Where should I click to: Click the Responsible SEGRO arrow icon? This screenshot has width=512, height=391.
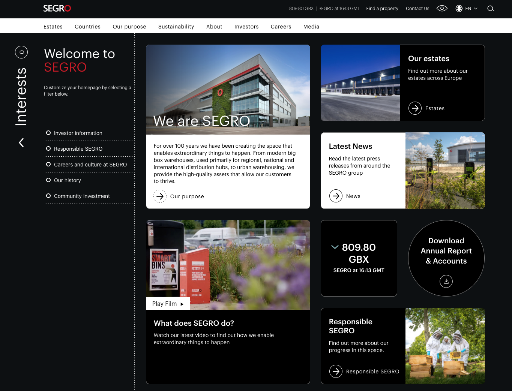(336, 372)
